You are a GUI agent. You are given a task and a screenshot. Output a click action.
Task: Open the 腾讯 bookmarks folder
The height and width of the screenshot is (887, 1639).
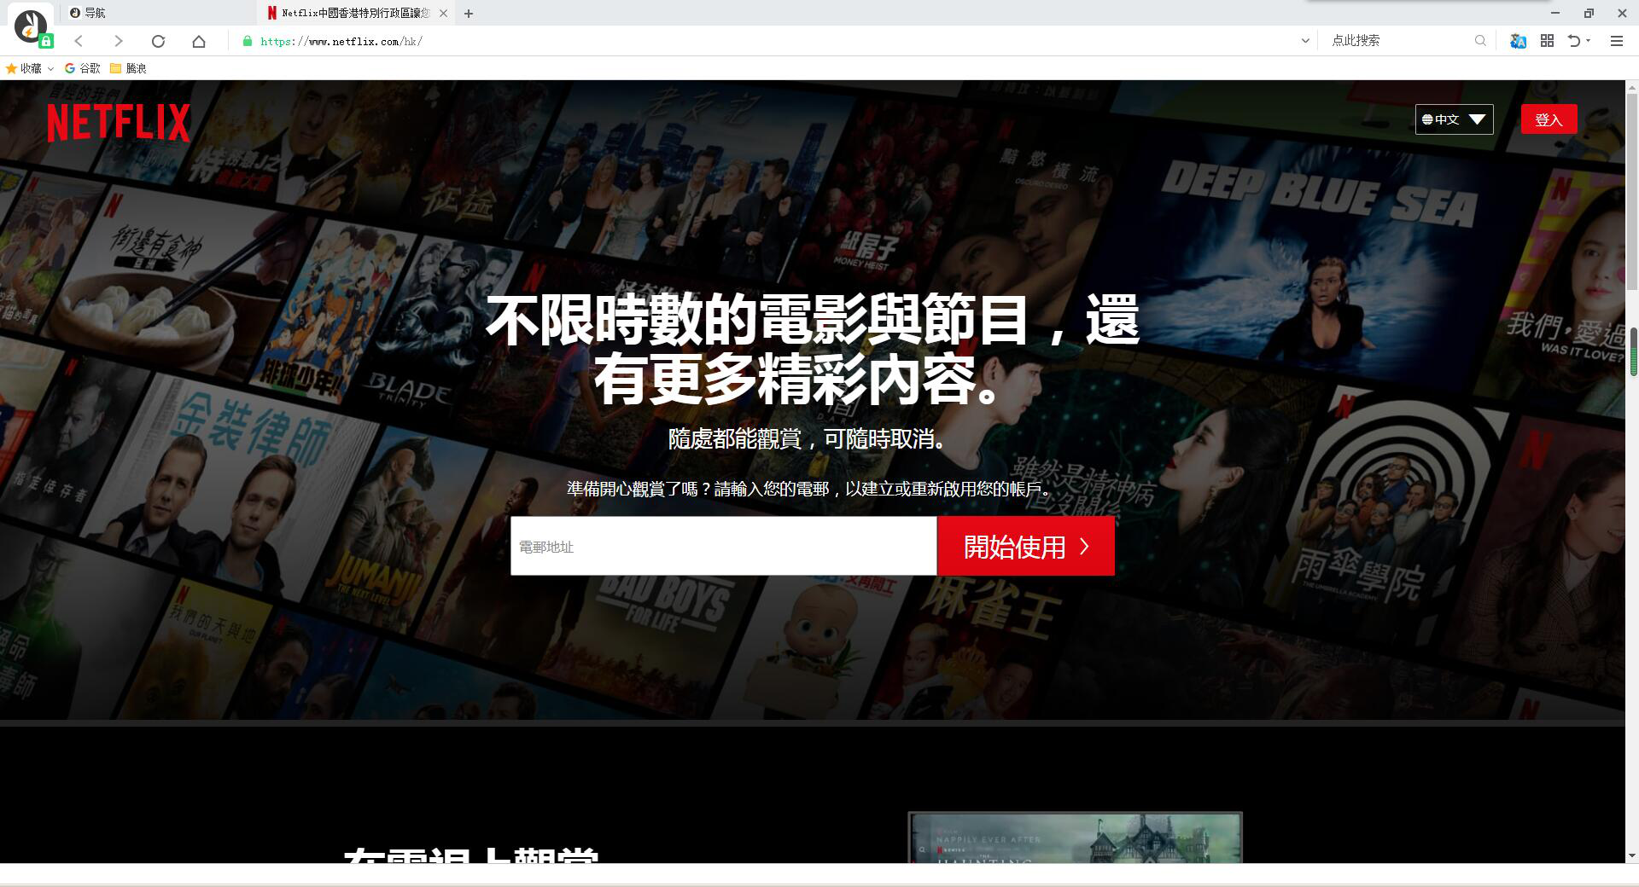click(x=128, y=68)
